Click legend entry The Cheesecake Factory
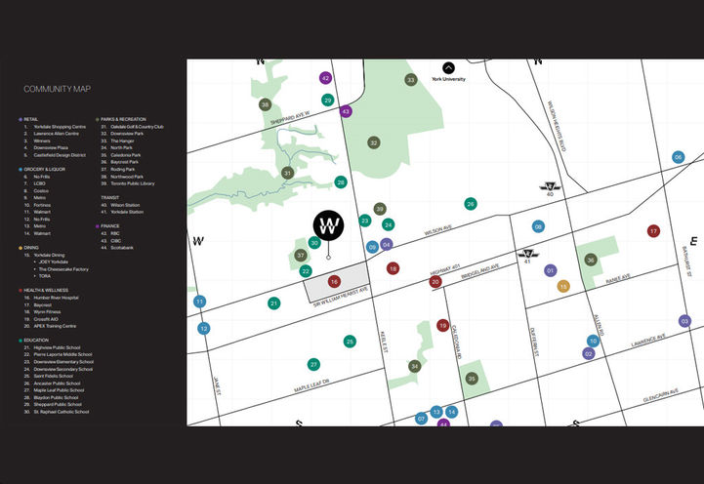Image resolution: width=704 pixels, height=484 pixels. 62,269
